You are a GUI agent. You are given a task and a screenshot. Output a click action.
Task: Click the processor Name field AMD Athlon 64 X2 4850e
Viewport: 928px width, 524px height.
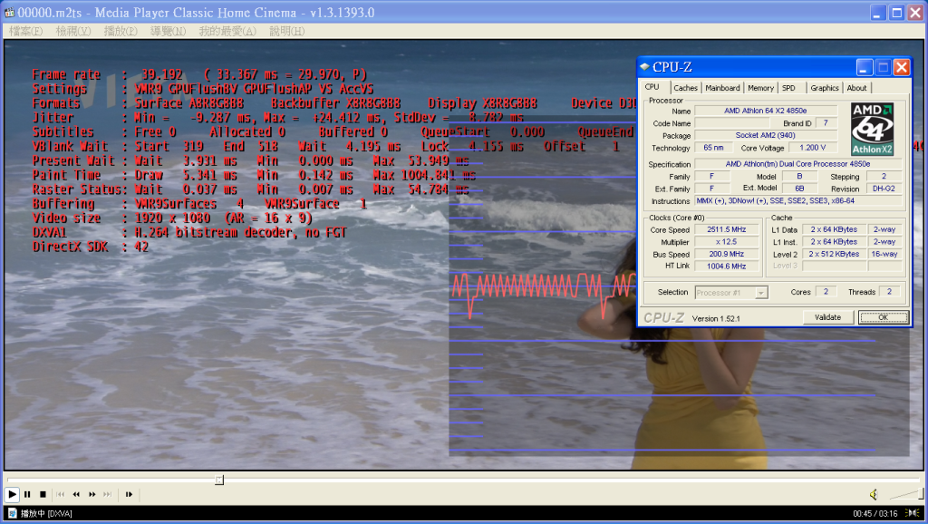click(765, 111)
